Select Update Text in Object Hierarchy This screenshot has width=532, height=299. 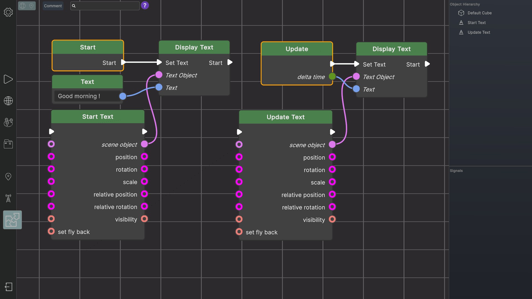[479, 32]
